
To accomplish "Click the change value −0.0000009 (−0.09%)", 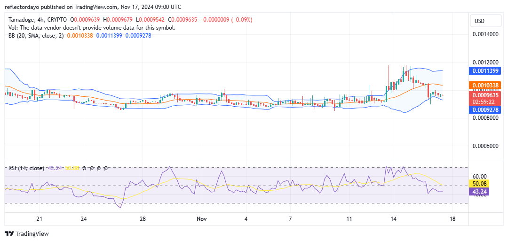I will click(x=226, y=20).
